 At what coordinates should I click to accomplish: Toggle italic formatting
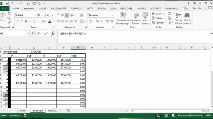tap(22, 21)
